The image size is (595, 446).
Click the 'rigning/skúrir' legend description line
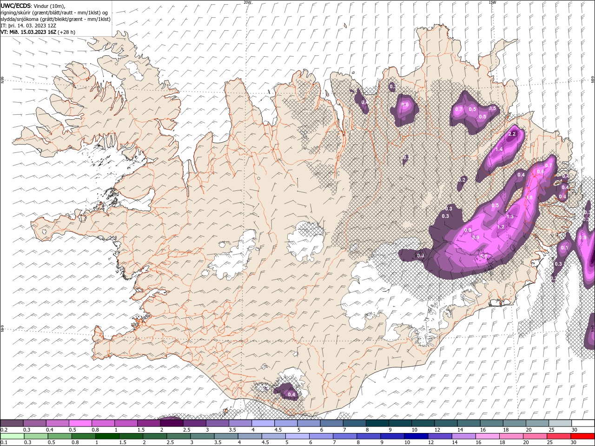[54, 13]
